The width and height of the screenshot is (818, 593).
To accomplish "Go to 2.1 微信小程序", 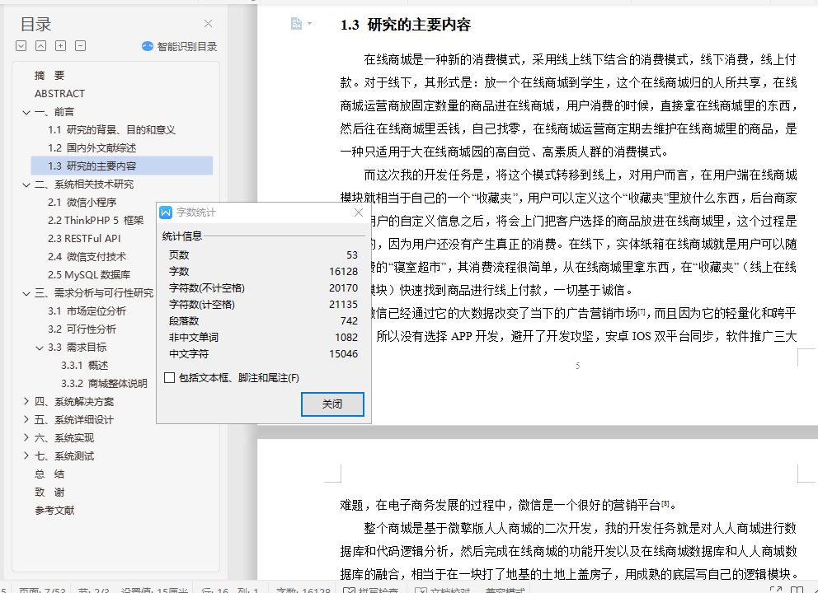I will click(x=82, y=202).
